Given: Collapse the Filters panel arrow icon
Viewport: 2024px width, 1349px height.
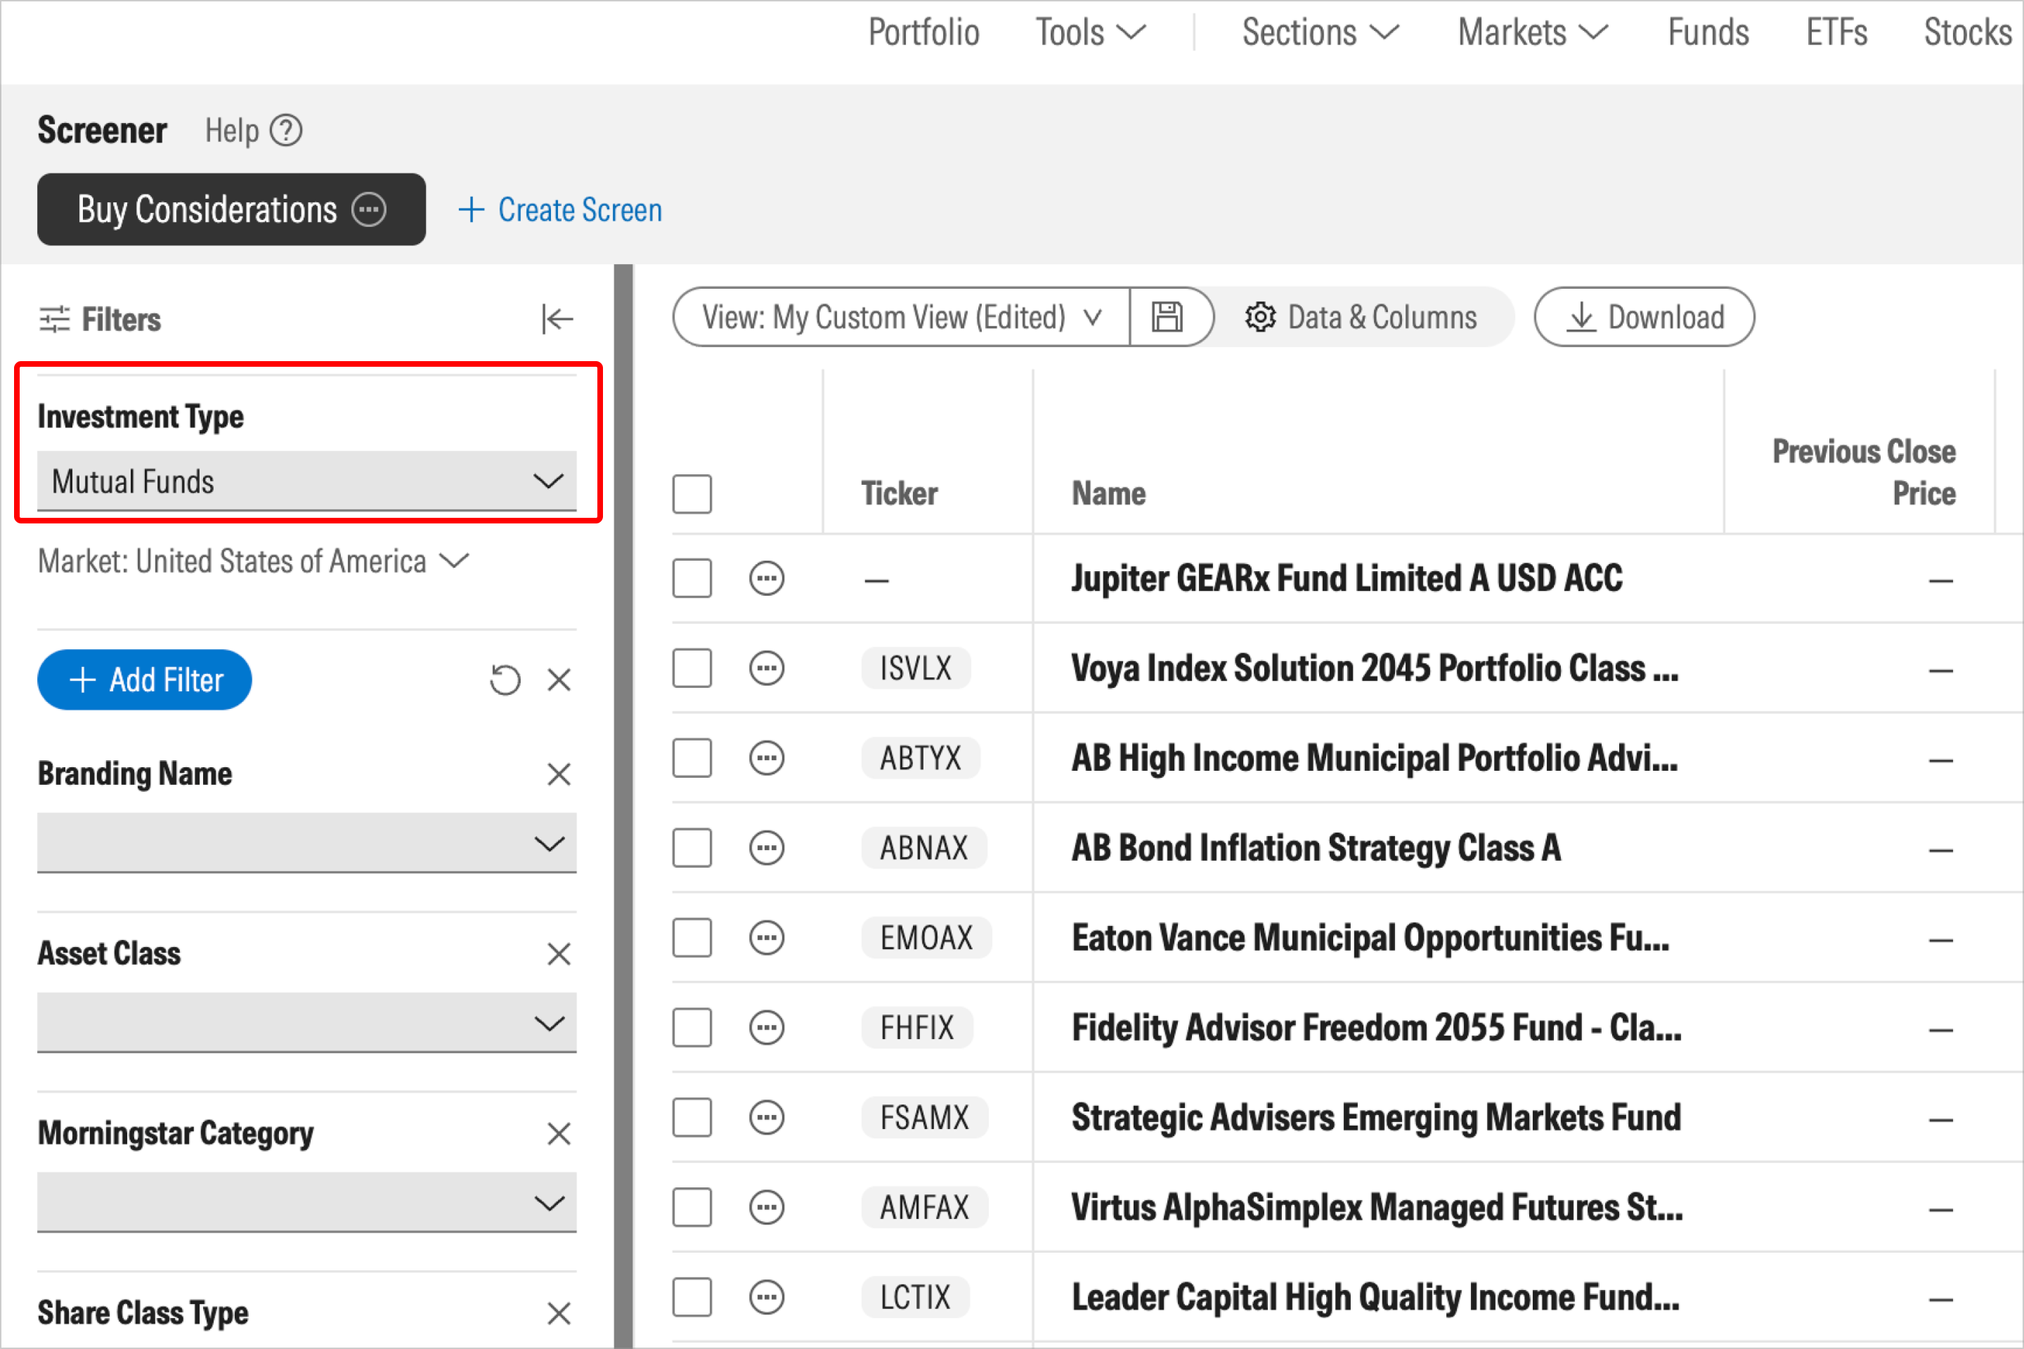Looking at the screenshot, I should coord(557,319).
